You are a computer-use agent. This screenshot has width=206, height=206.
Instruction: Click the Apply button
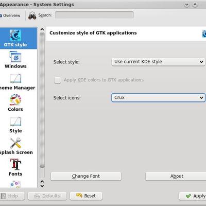coord(193,196)
